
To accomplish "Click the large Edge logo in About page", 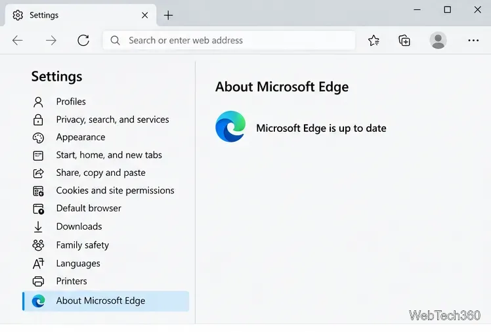I will pos(230,127).
